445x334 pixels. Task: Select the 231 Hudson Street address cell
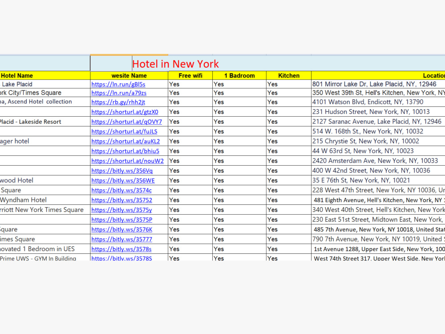click(378, 112)
